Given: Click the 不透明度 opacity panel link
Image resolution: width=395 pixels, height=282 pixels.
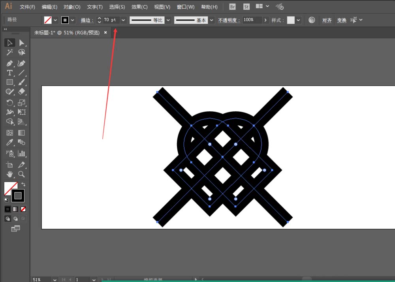Looking at the screenshot, I should (229, 20).
